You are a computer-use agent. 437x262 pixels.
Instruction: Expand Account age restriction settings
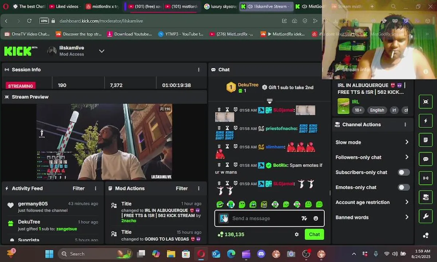[x=372, y=202]
